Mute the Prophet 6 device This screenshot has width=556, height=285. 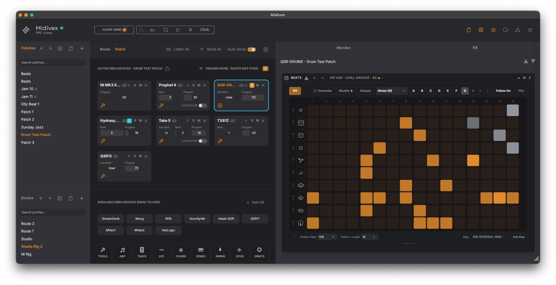tap(199, 85)
